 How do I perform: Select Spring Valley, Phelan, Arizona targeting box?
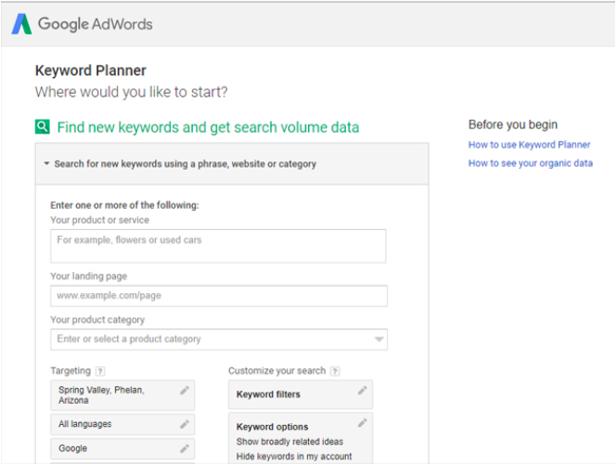[x=122, y=395]
